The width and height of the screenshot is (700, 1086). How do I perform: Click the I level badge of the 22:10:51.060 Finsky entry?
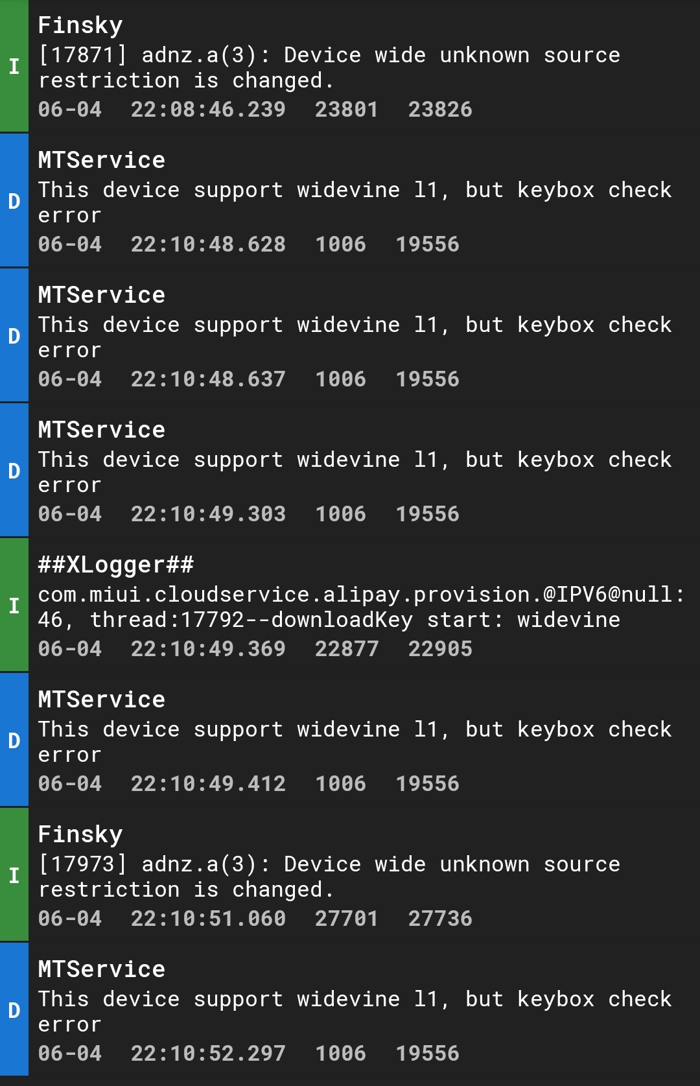(x=14, y=875)
